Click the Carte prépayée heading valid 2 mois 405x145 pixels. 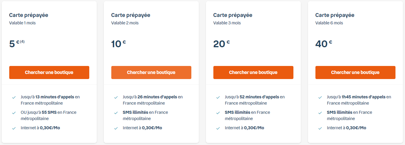131,15
